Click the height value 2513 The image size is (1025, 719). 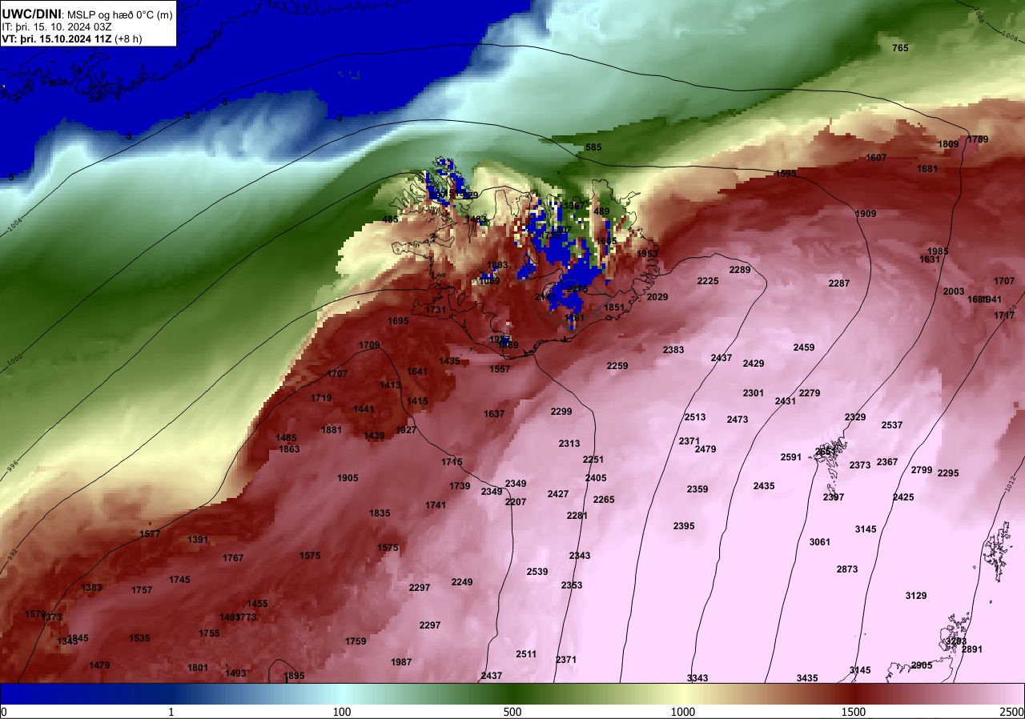[694, 417]
